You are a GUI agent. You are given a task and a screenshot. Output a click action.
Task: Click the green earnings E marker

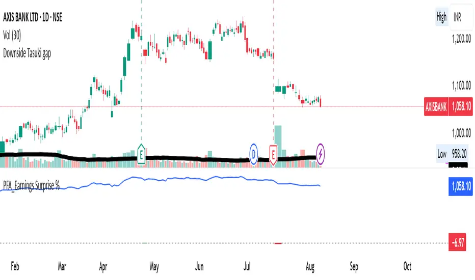pyautogui.click(x=141, y=154)
